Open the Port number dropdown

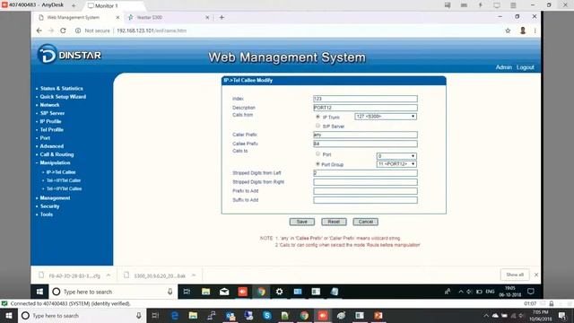(396, 156)
